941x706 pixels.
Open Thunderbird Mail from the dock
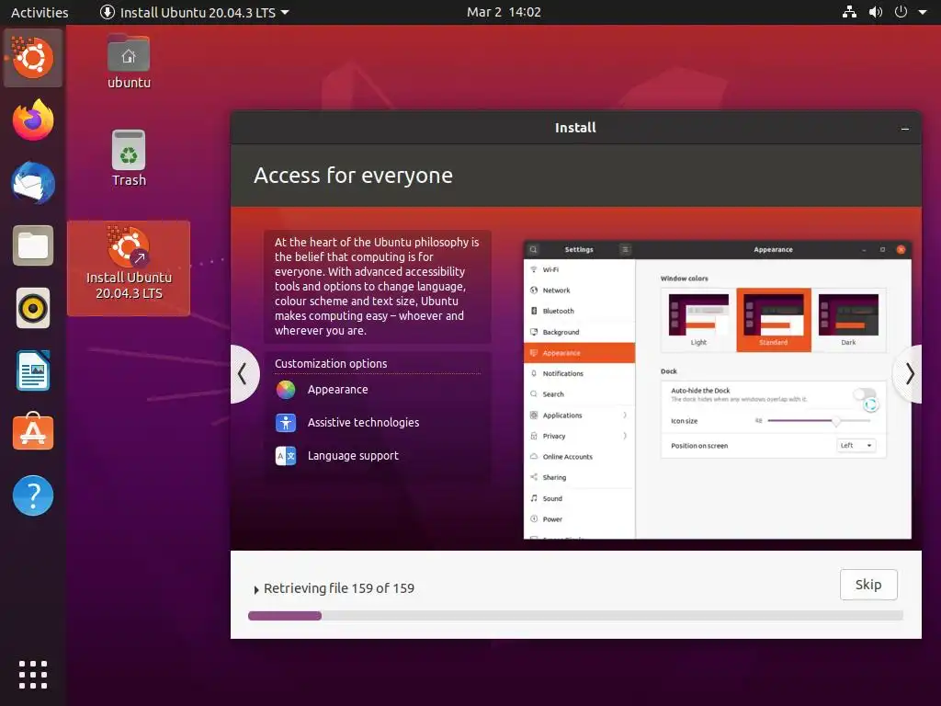[33, 183]
